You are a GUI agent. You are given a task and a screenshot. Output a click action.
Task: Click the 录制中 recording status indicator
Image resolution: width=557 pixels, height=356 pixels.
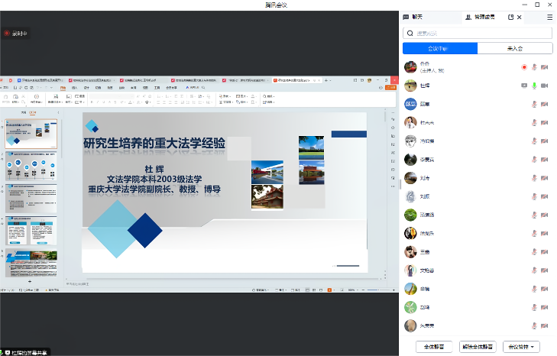(15, 34)
